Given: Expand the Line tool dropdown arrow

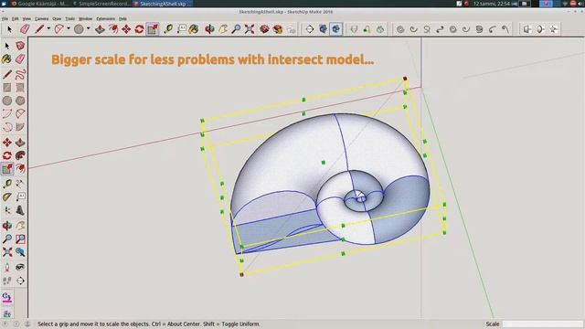Looking at the screenshot, I should point(48,28).
